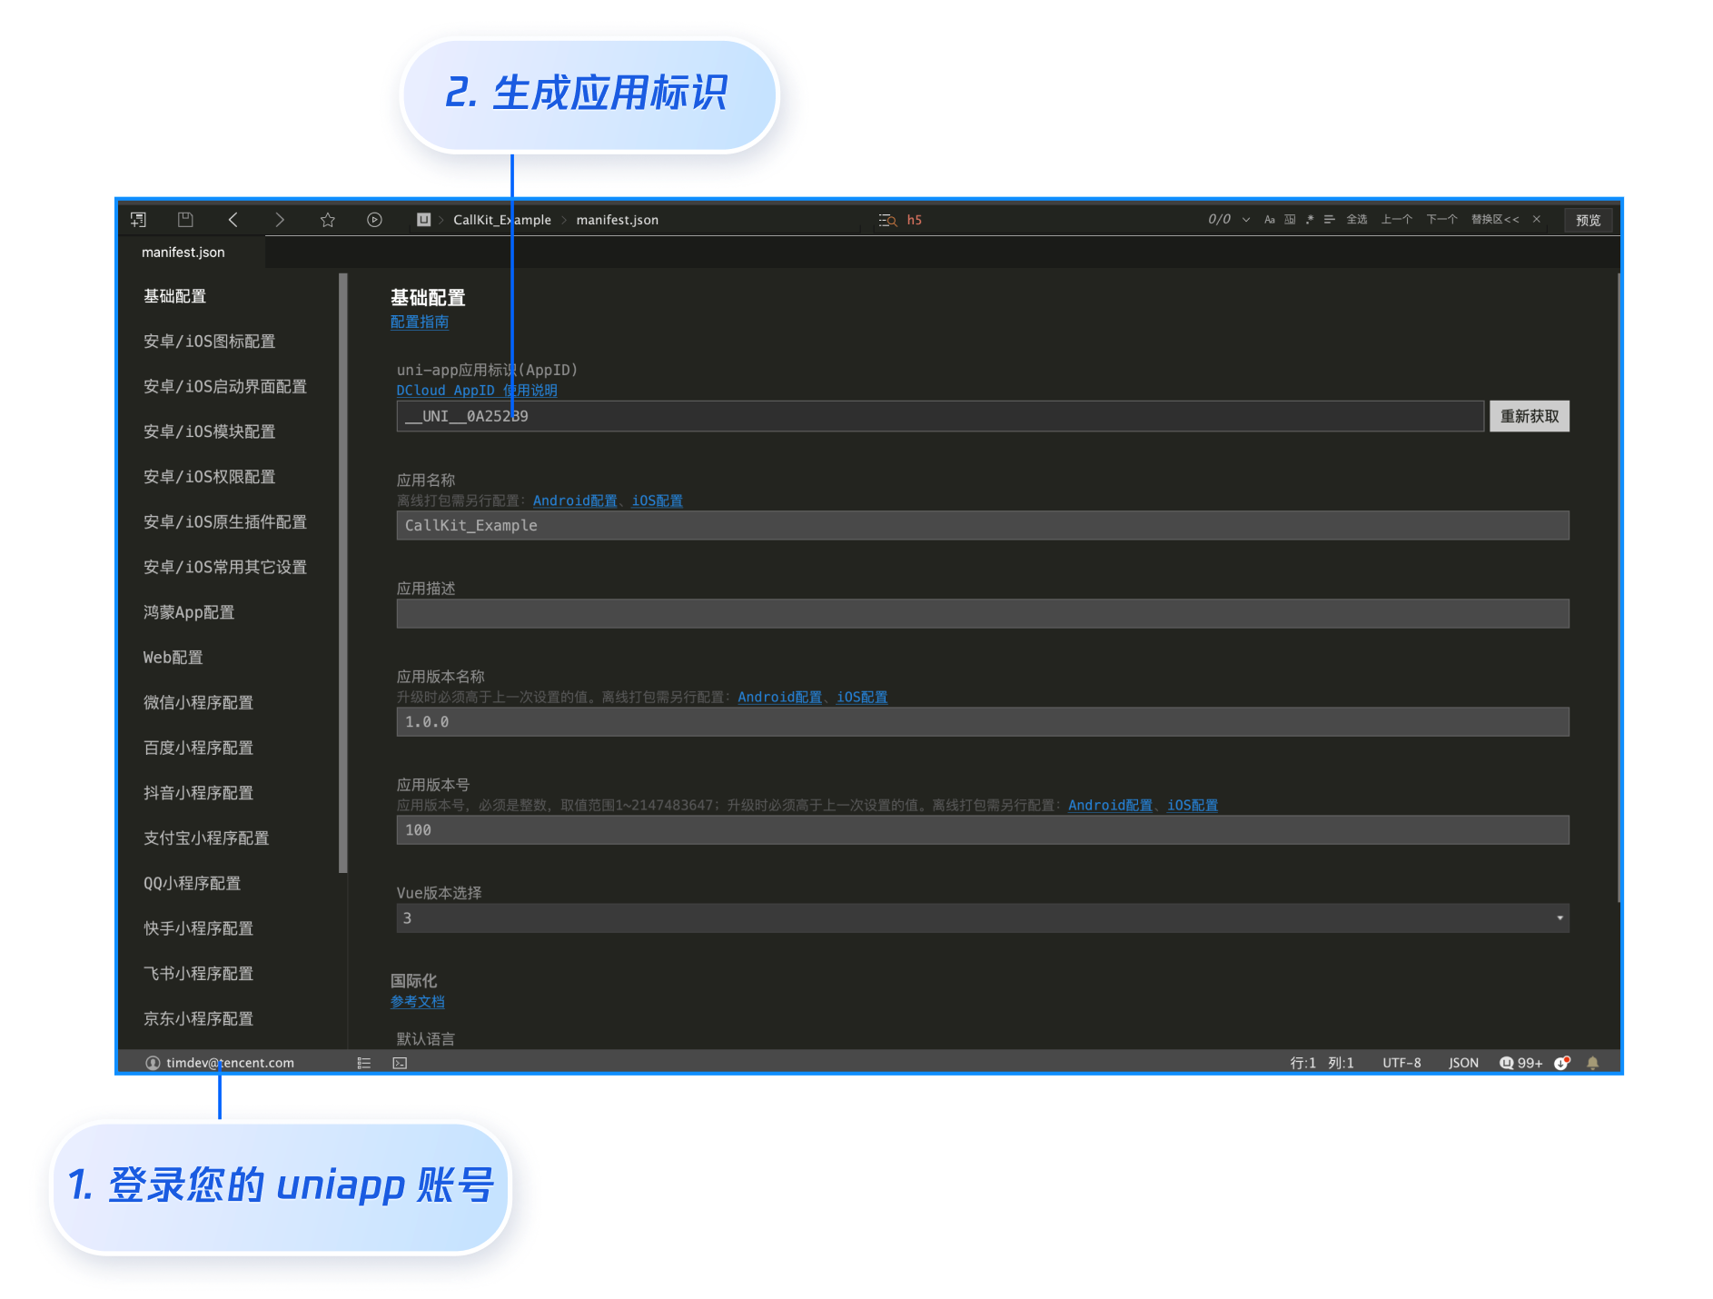Open Web配置 section
The image size is (1713, 1299).
click(x=173, y=658)
